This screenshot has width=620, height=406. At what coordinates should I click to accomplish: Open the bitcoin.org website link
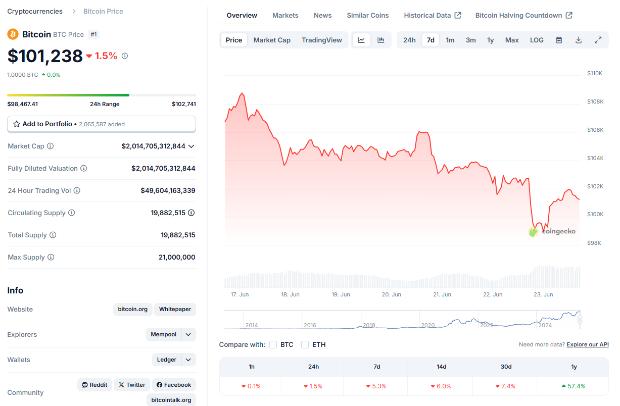coord(133,309)
